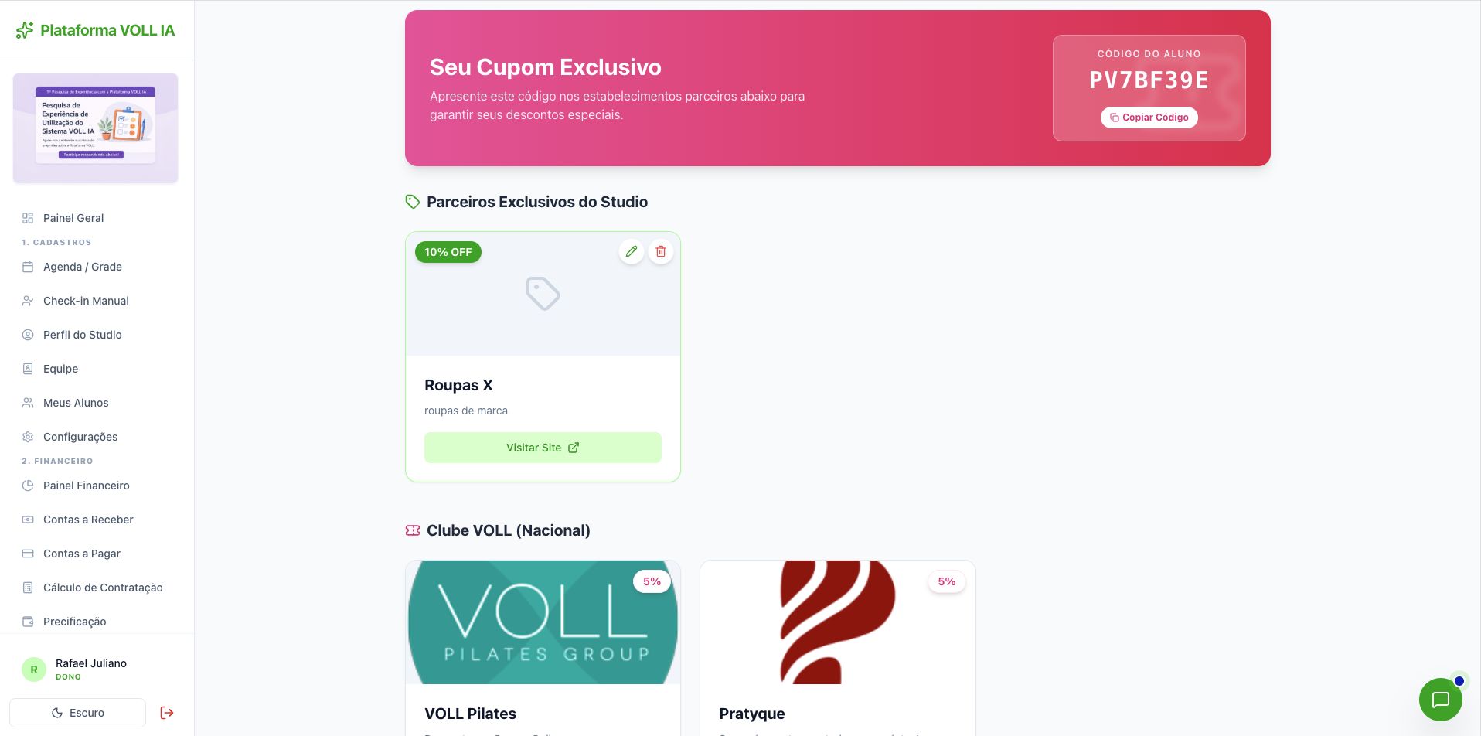Image resolution: width=1481 pixels, height=736 pixels.
Task: Navigate to Meus Alunos
Action: point(76,403)
